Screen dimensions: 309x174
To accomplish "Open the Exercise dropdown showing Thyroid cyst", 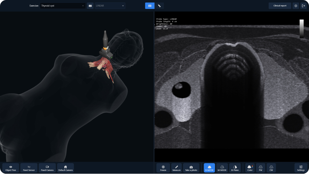I will [63, 6].
